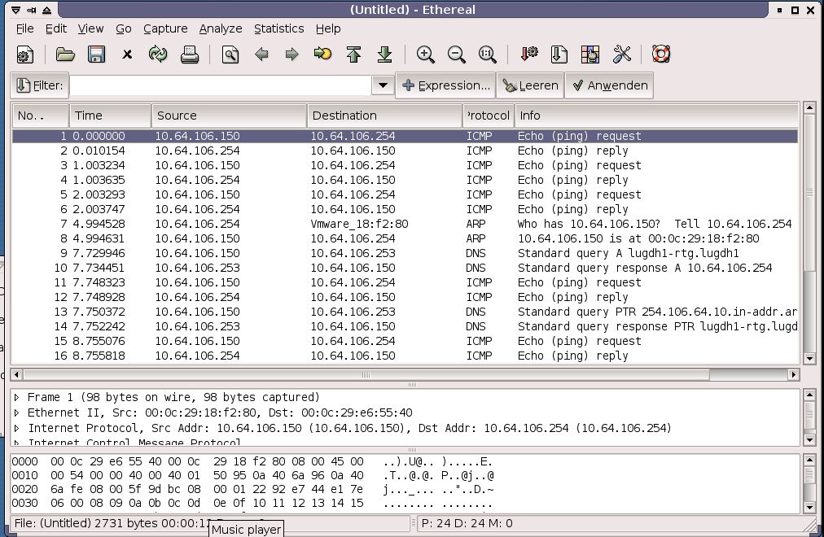
Task: Go forward with the right arrow icon
Action: [291, 54]
